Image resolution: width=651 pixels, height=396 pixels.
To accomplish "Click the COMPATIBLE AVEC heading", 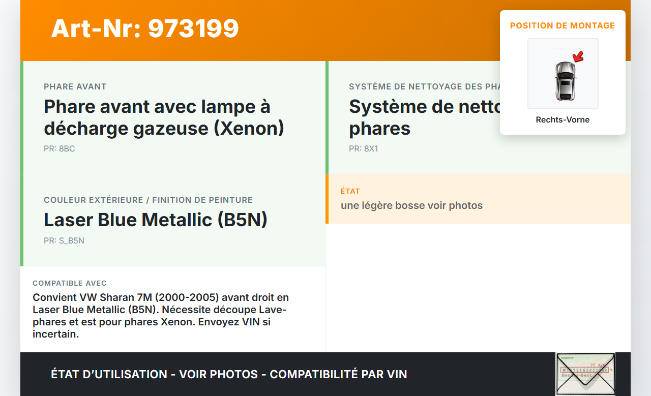I will point(70,283).
